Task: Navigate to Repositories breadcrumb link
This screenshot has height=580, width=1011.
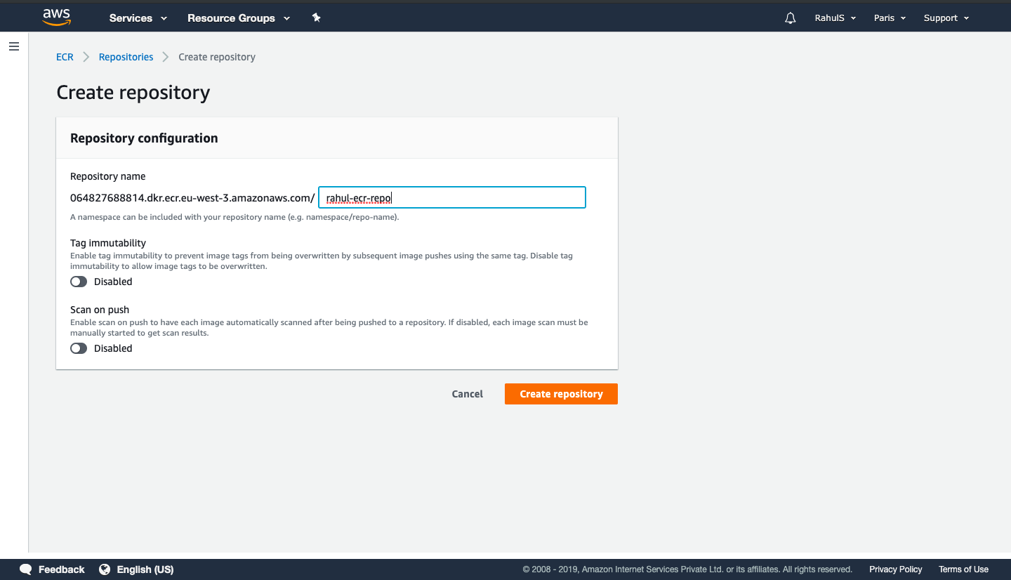Action: pyautogui.click(x=126, y=57)
